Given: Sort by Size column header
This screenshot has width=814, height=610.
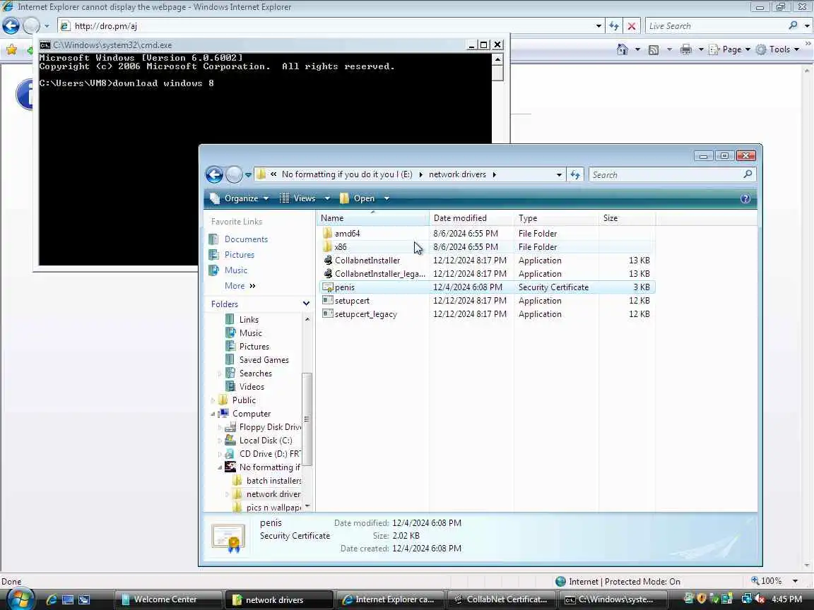Looking at the screenshot, I should (627, 218).
